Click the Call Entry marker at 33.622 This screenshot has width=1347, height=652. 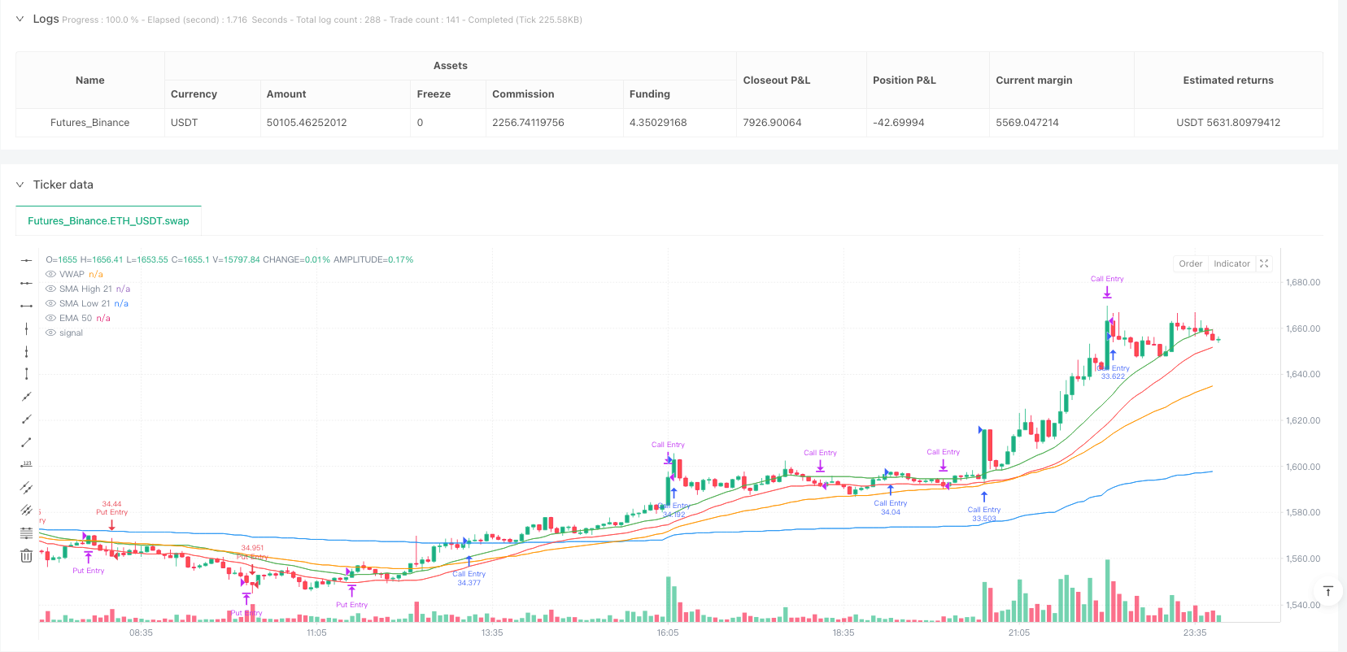[x=1113, y=372]
